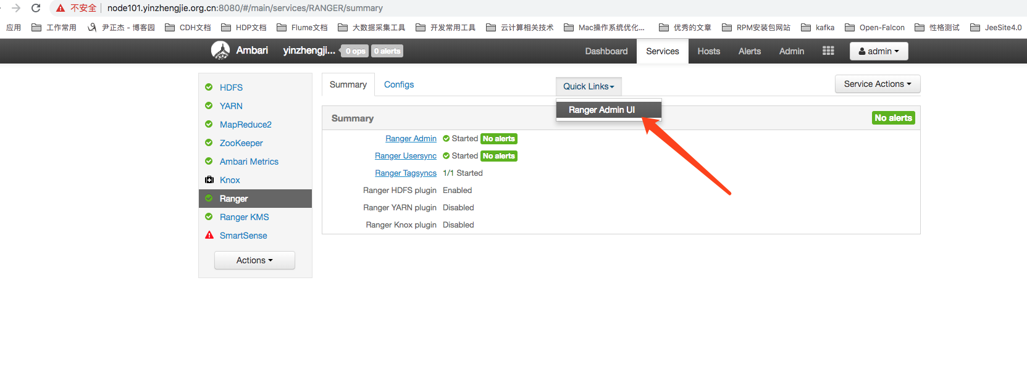Click Ranger Admin No alerts badge

[x=499, y=139]
